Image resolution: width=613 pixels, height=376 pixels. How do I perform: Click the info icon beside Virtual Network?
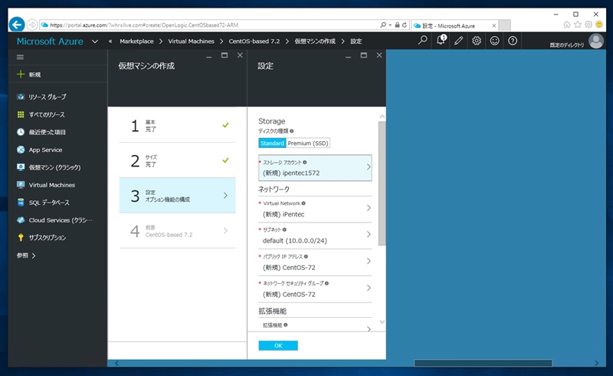point(303,203)
